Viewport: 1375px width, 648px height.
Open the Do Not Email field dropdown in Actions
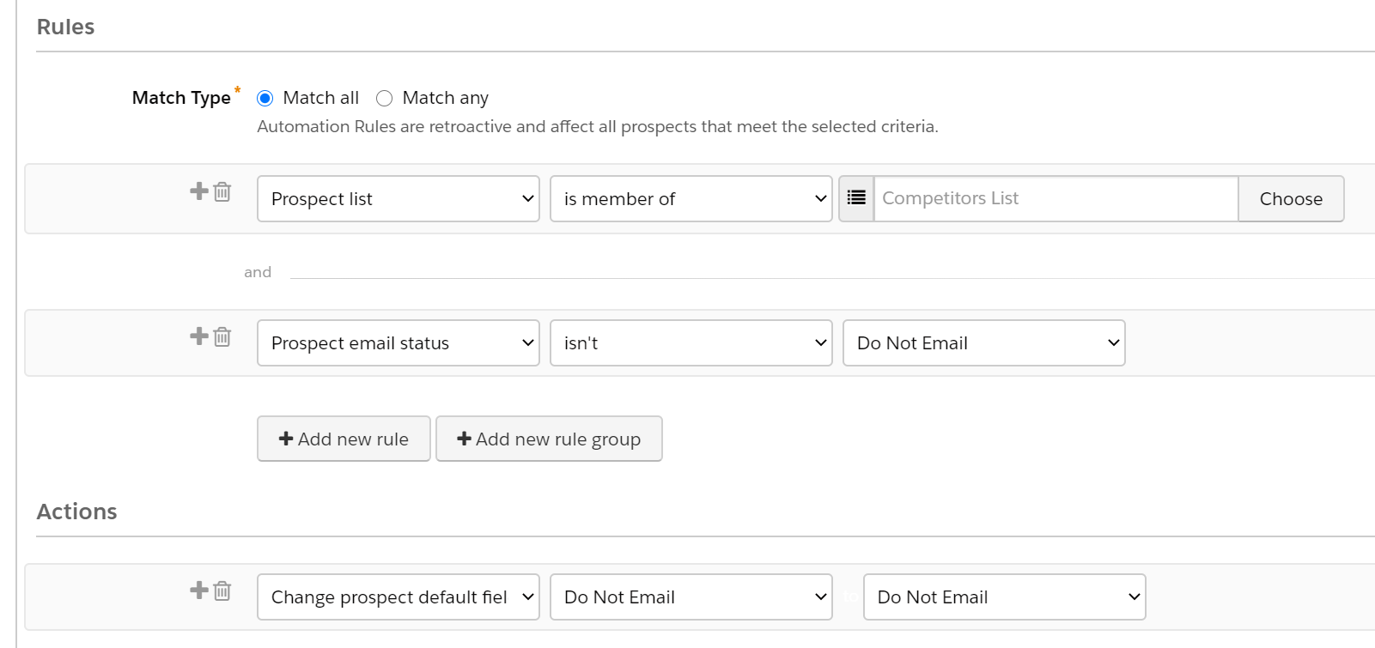pos(691,597)
